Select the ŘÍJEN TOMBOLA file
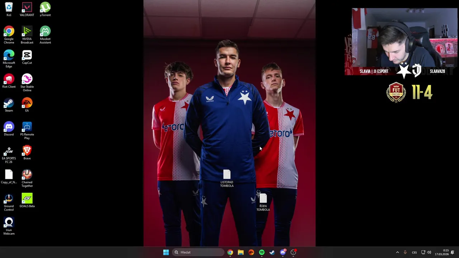 click(263, 202)
